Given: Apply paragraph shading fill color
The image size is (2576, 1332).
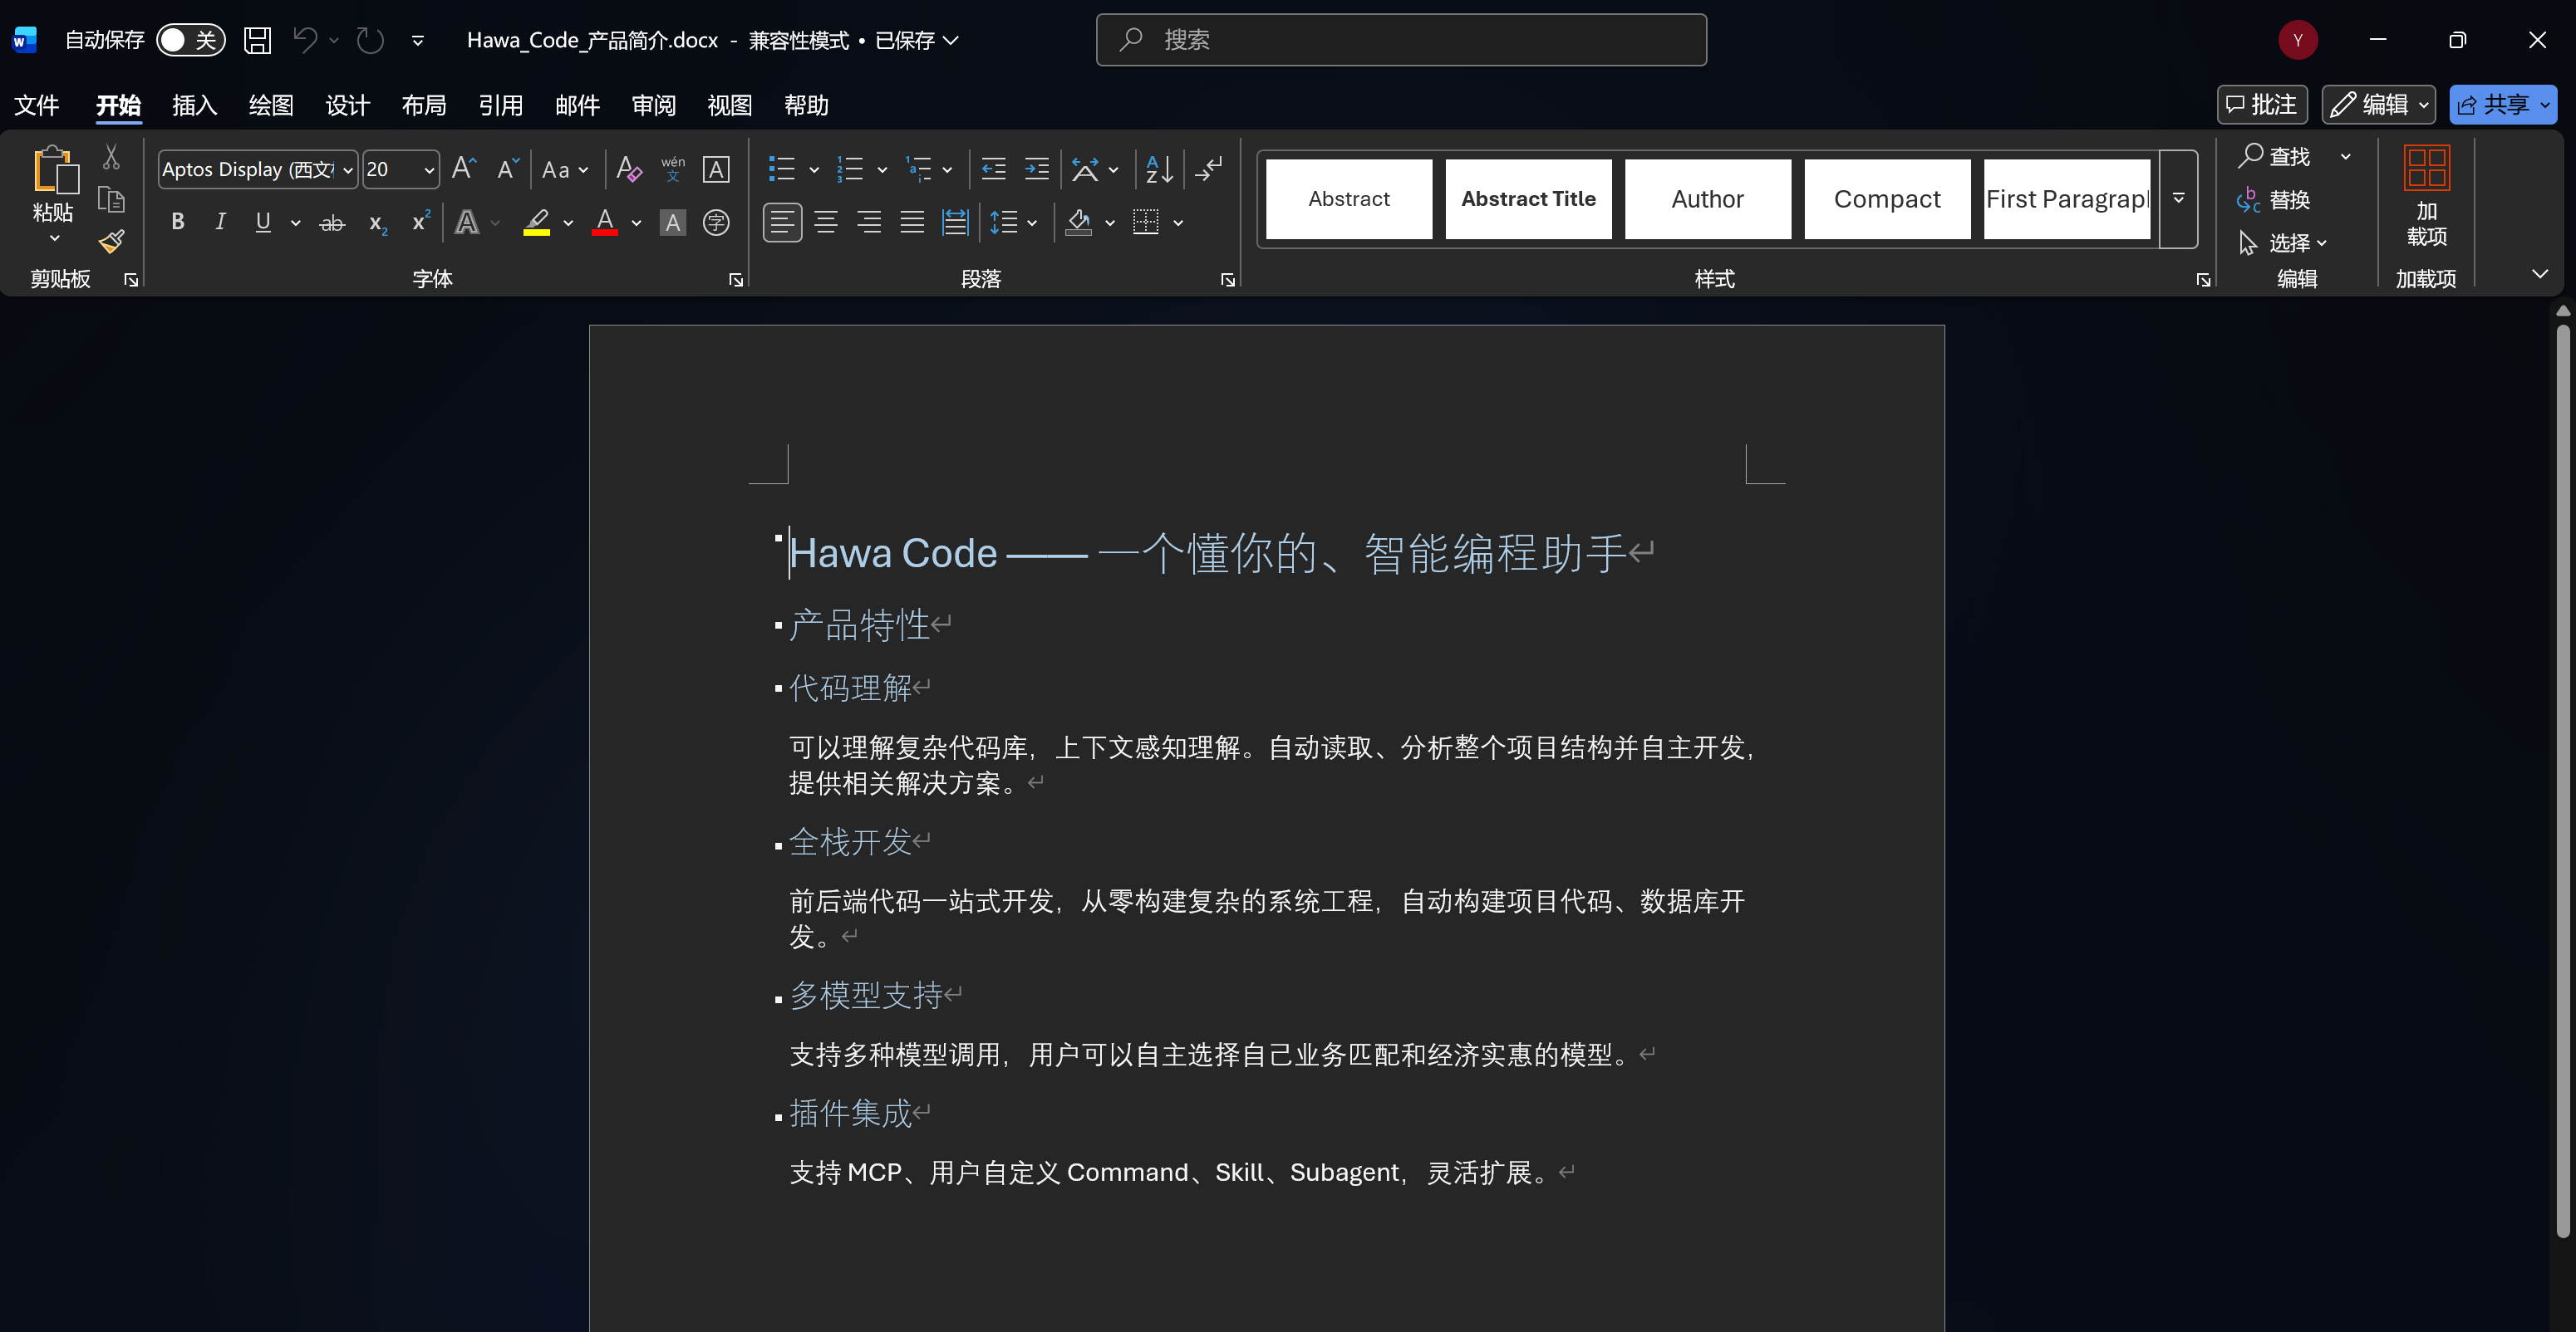Looking at the screenshot, I should coord(1079,222).
